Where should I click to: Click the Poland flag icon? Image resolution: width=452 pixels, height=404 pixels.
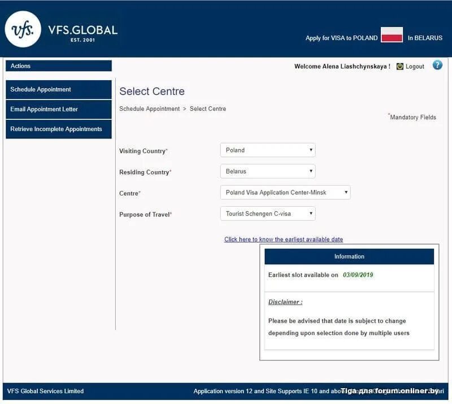pos(392,34)
